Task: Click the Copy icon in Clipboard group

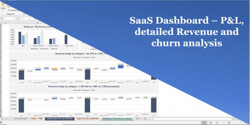Action: [8, 7]
